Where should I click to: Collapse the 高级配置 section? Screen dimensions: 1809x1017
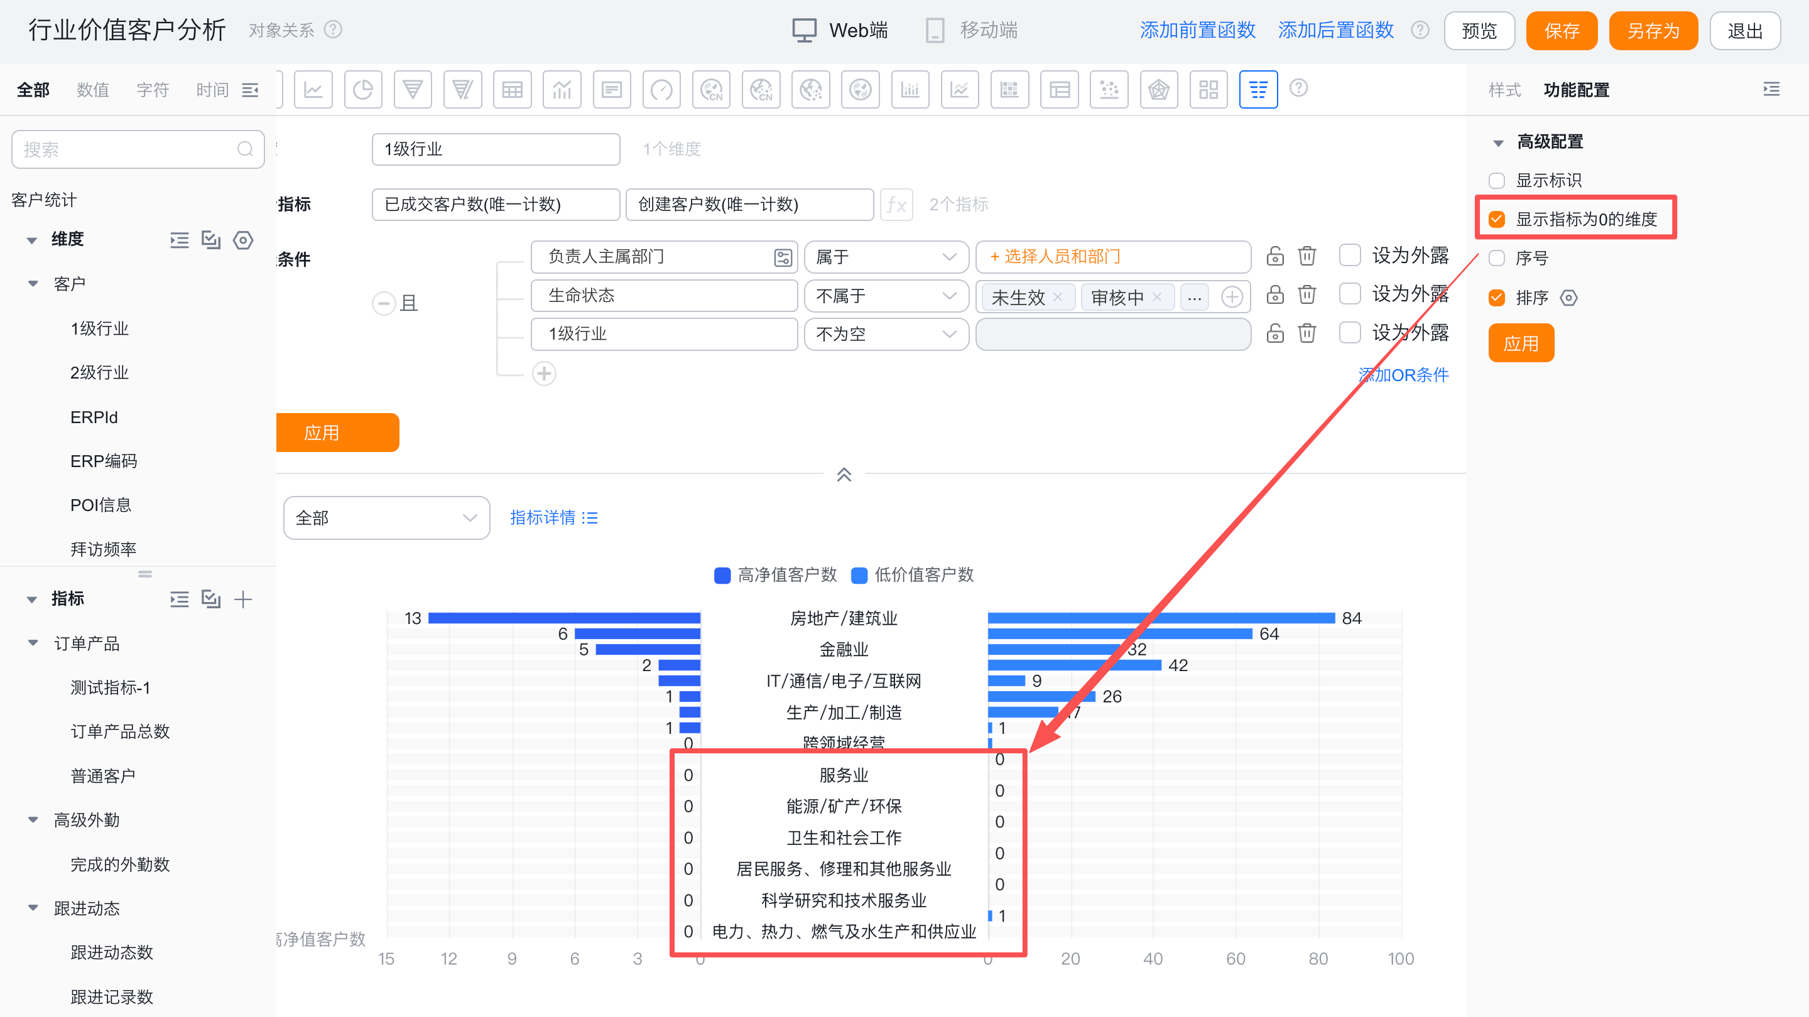[x=1498, y=143]
